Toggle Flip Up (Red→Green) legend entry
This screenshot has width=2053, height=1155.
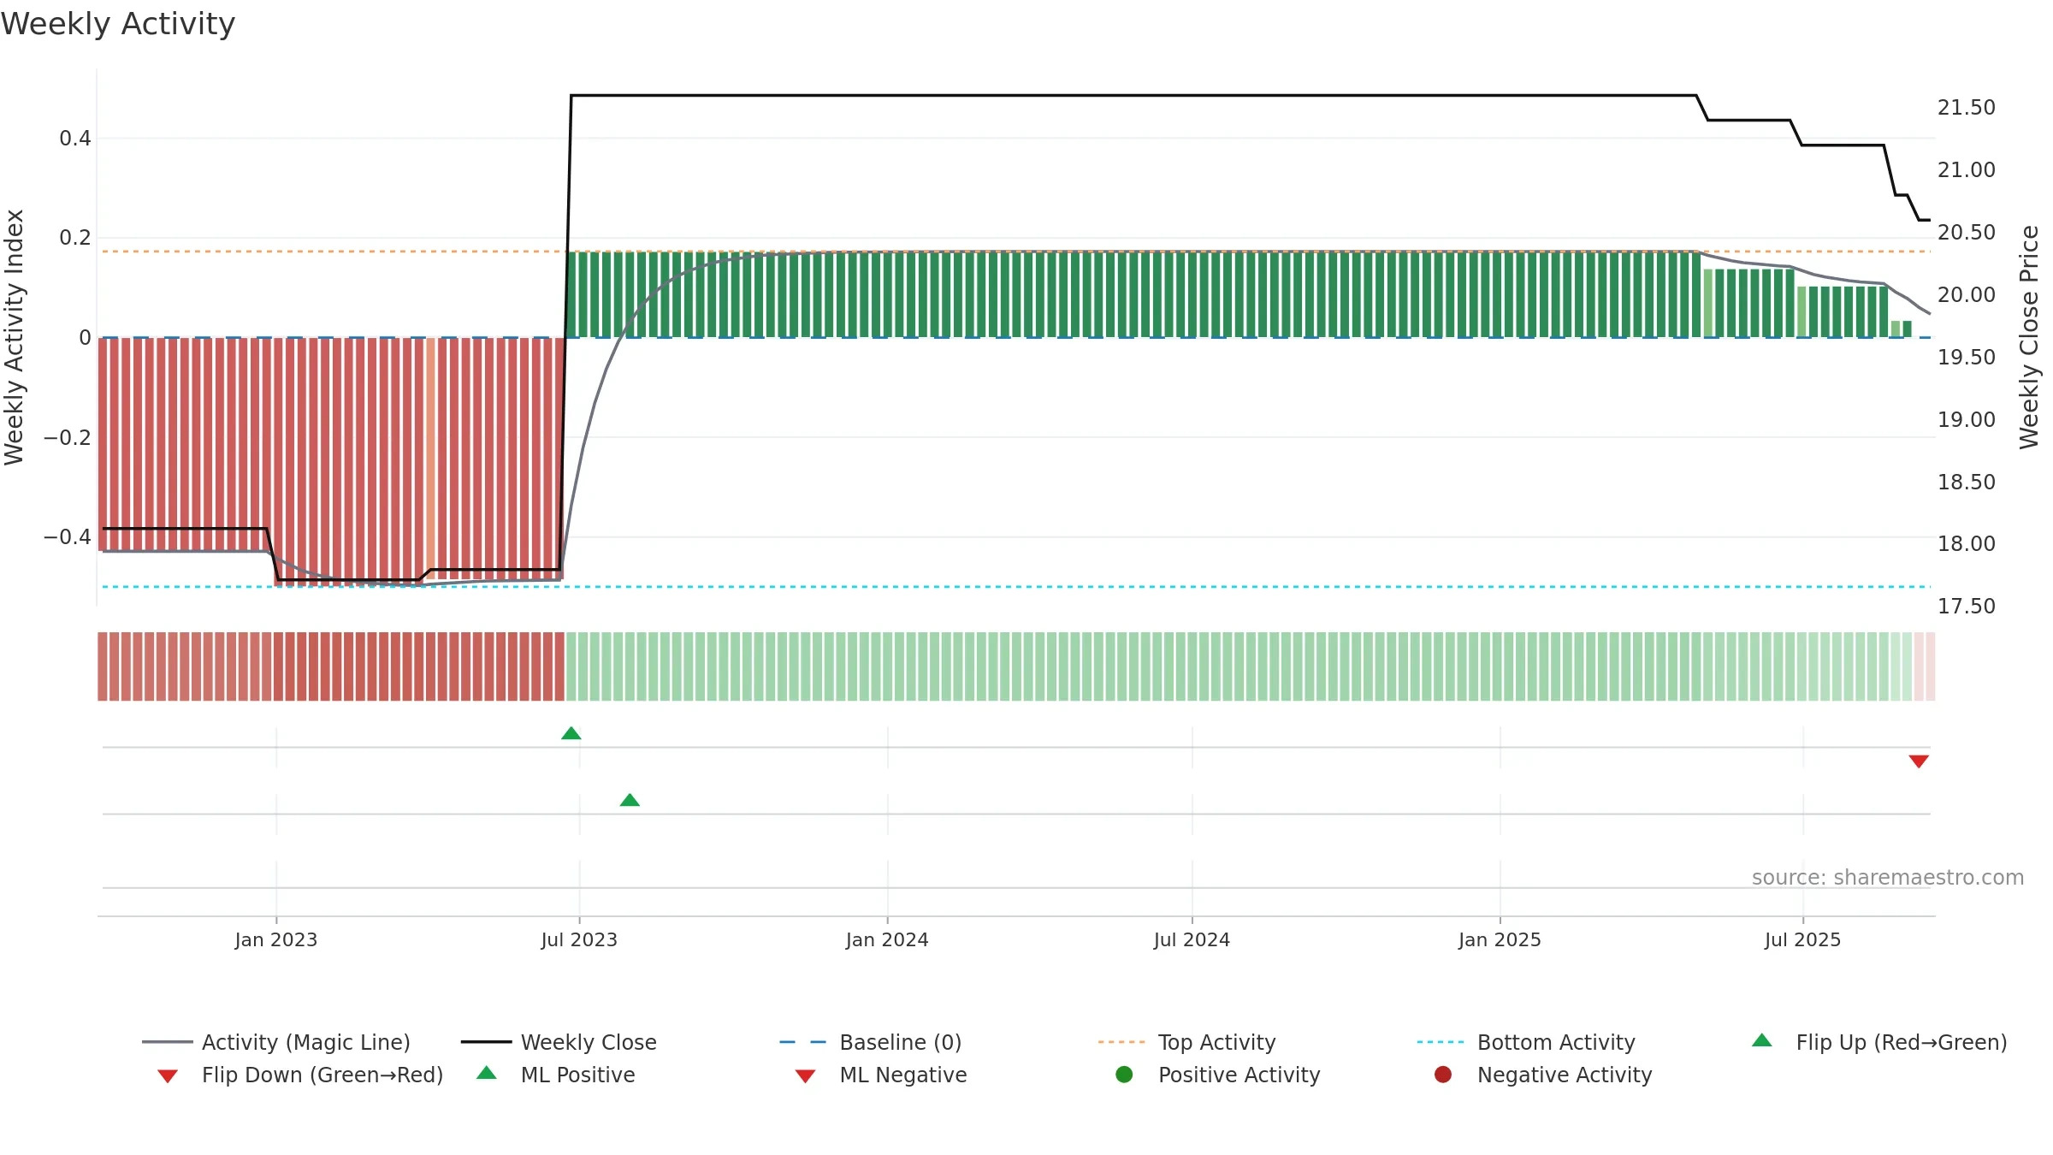[x=1879, y=1042]
